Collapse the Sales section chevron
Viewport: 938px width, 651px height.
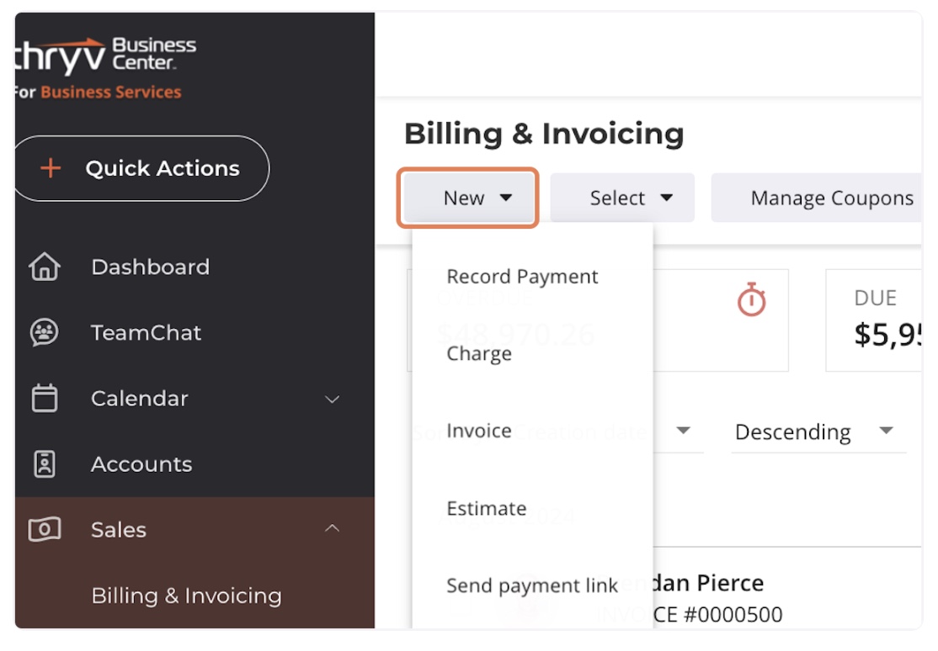click(332, 528)
